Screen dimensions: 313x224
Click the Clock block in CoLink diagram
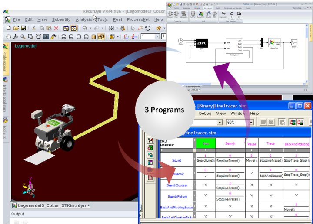180,41
